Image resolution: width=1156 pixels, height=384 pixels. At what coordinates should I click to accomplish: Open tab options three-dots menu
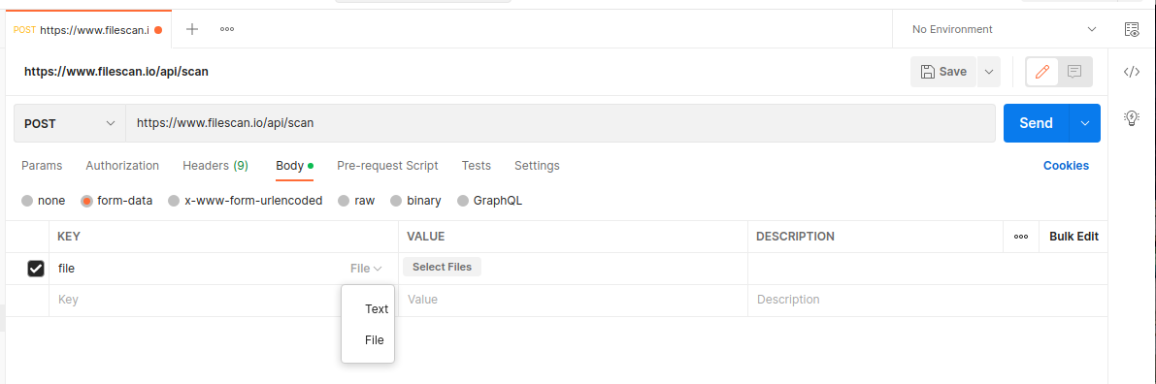[227, 29]
